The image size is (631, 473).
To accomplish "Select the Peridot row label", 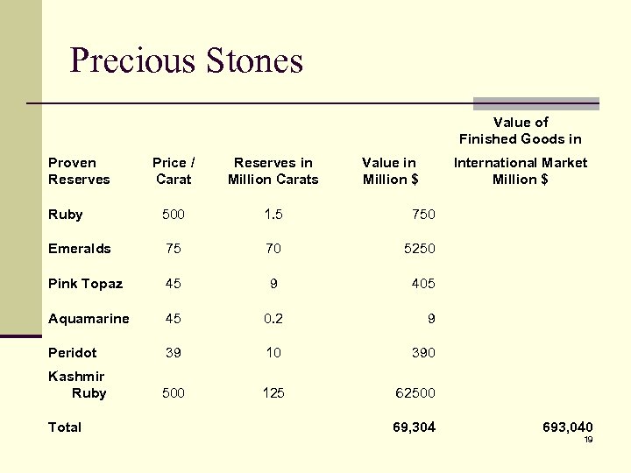I will [73, 353].
